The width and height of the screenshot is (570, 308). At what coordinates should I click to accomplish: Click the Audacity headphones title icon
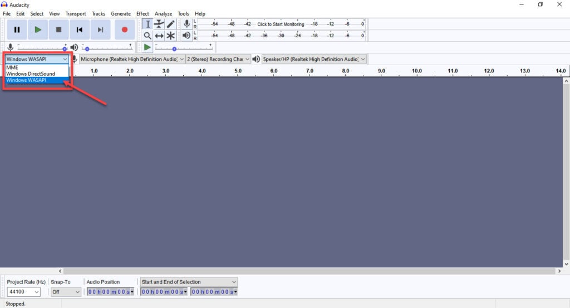(4, 4)
